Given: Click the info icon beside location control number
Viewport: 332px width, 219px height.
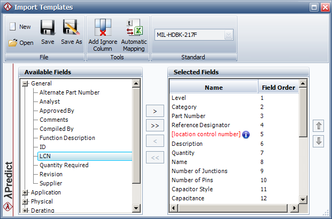Looking at the screenshot, I should tap(246, 135).
